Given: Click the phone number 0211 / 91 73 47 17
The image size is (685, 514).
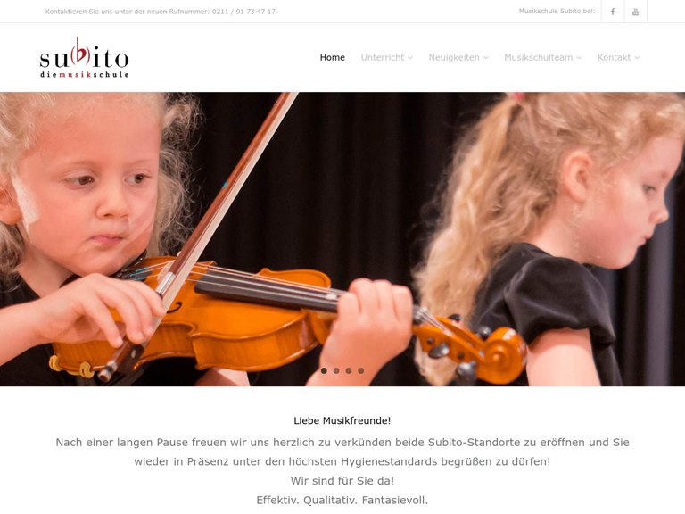Looking at the screenshot, I should [x=243, y=12].
